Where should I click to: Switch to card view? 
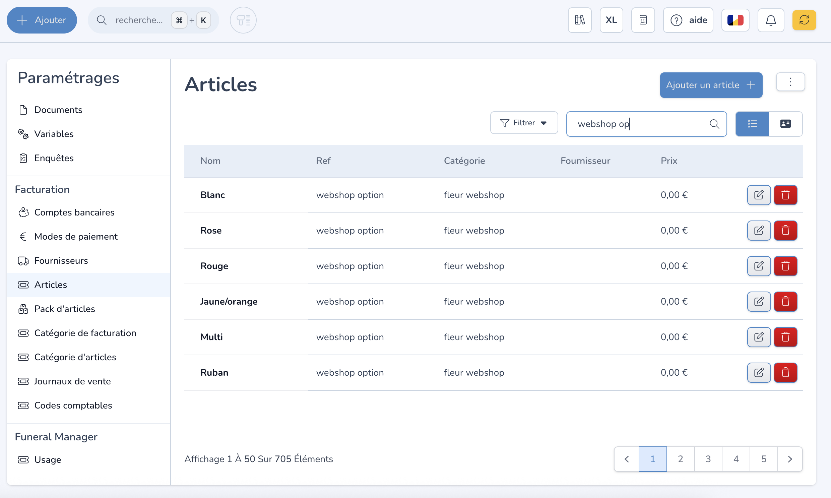tap(785, 124)
